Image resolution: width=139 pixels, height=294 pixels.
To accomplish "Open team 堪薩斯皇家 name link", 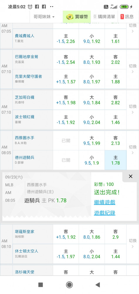I will pos(25,231).
